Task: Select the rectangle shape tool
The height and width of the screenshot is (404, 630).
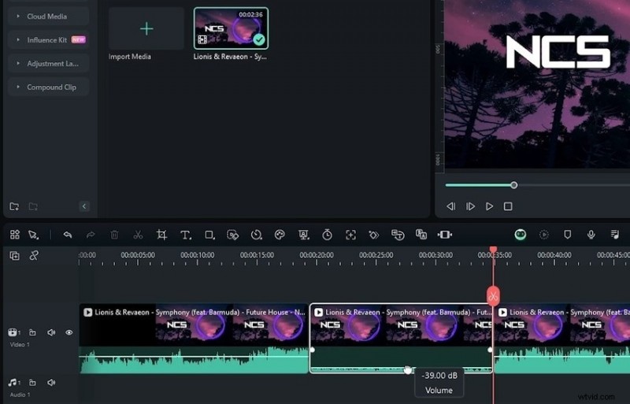Action: pyautogui.click(x=209, y=235)
